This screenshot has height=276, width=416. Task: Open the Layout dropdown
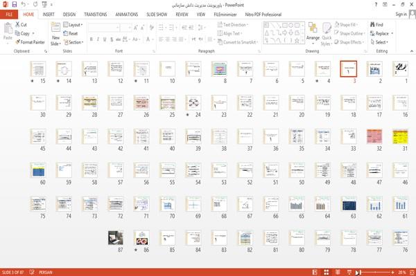[x=73, y=25]
